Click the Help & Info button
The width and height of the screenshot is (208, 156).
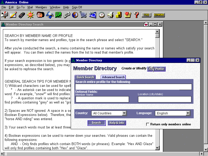(x=116, y=123)
